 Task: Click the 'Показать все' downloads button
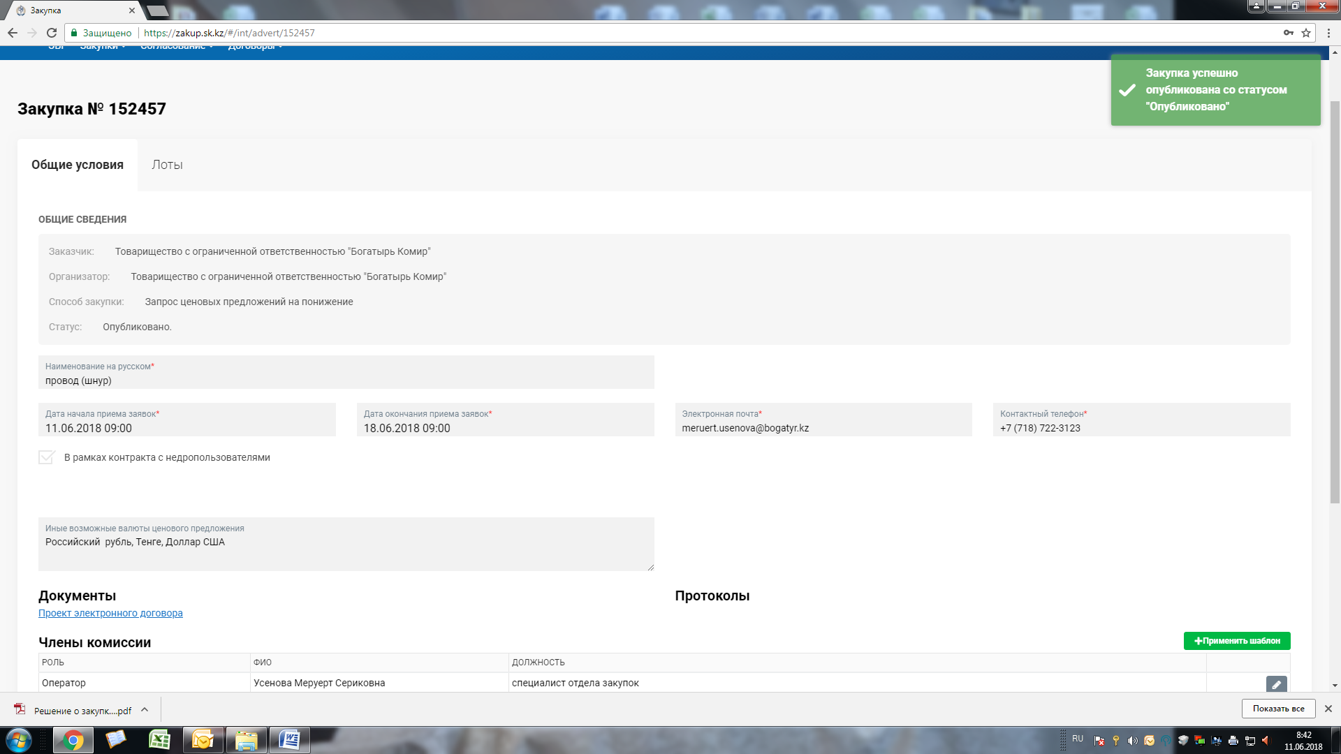[x=1278, y=709]
